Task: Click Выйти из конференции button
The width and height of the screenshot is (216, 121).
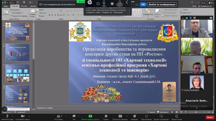Action: [x=162, y=4]
